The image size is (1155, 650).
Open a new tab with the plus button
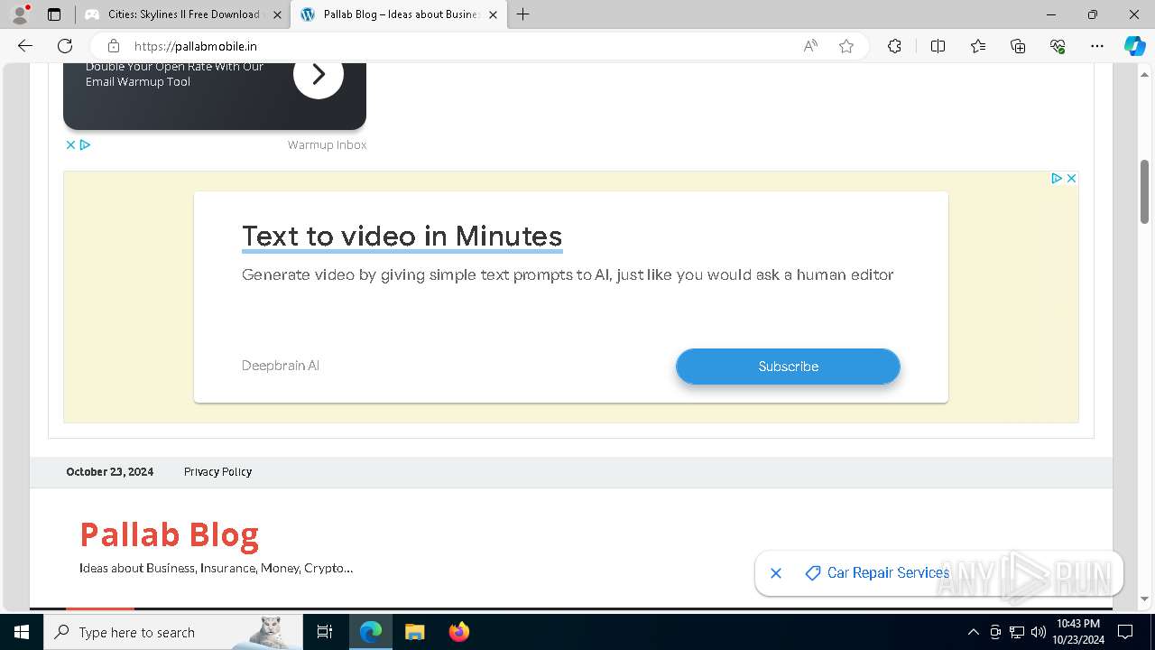coord(523,14)
